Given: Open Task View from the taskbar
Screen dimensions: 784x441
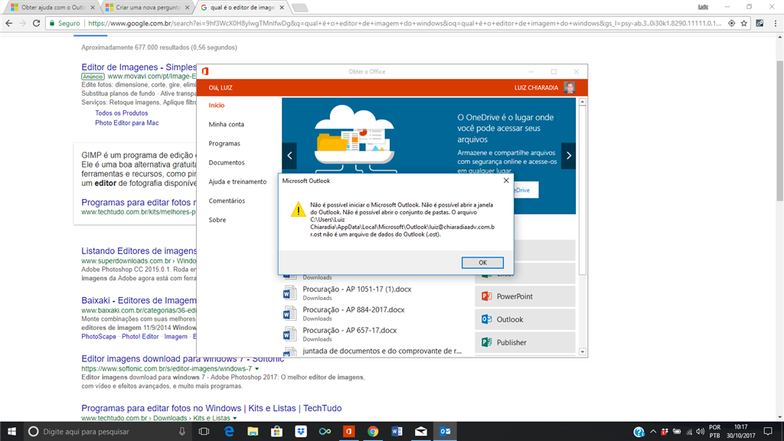Looking at the screenshot, I should [204, 432].
